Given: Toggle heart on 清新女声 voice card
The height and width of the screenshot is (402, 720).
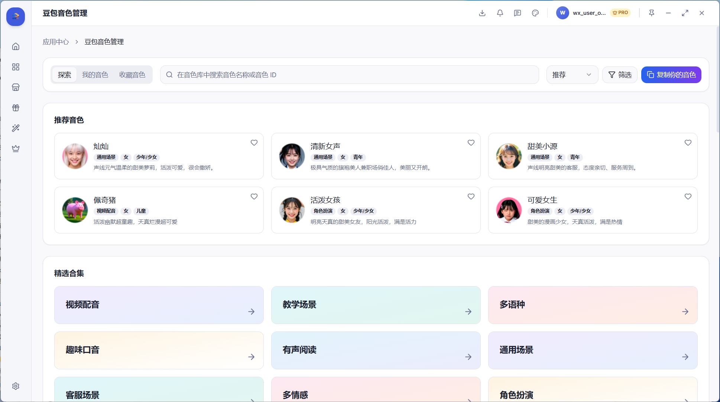Looking at the screenshot, I should click(471, 143).
